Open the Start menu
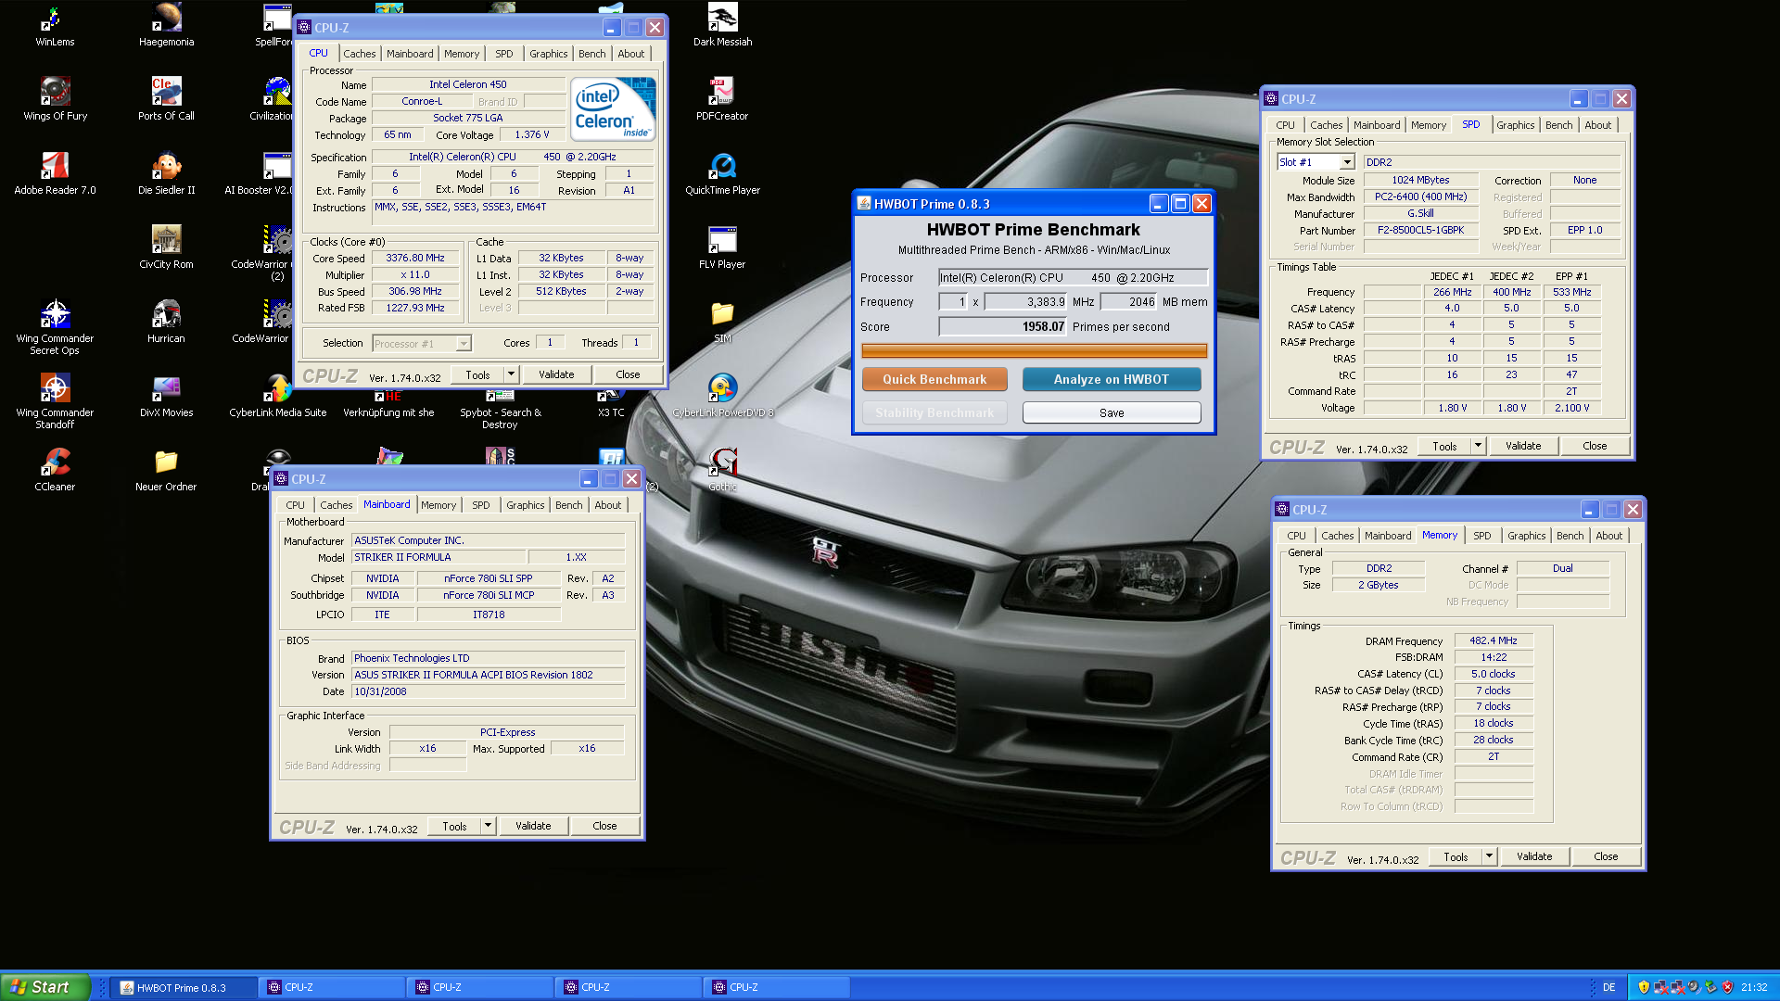1780x1001 pixels. pyautogui.click(x=44, y=987)
